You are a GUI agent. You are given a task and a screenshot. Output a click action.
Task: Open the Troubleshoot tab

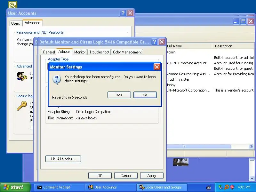99,52
